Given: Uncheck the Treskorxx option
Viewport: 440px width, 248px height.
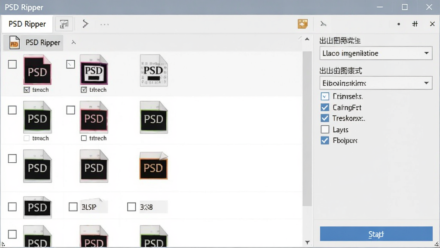Looking at the screenshot, I should (x=325, y=118).
